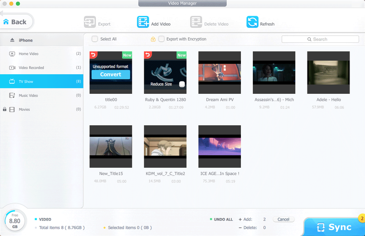The height and width of the screenshot is (236, 365).
Task: Click Total items 8 (8.76GB) text
Action: [62, 228]
